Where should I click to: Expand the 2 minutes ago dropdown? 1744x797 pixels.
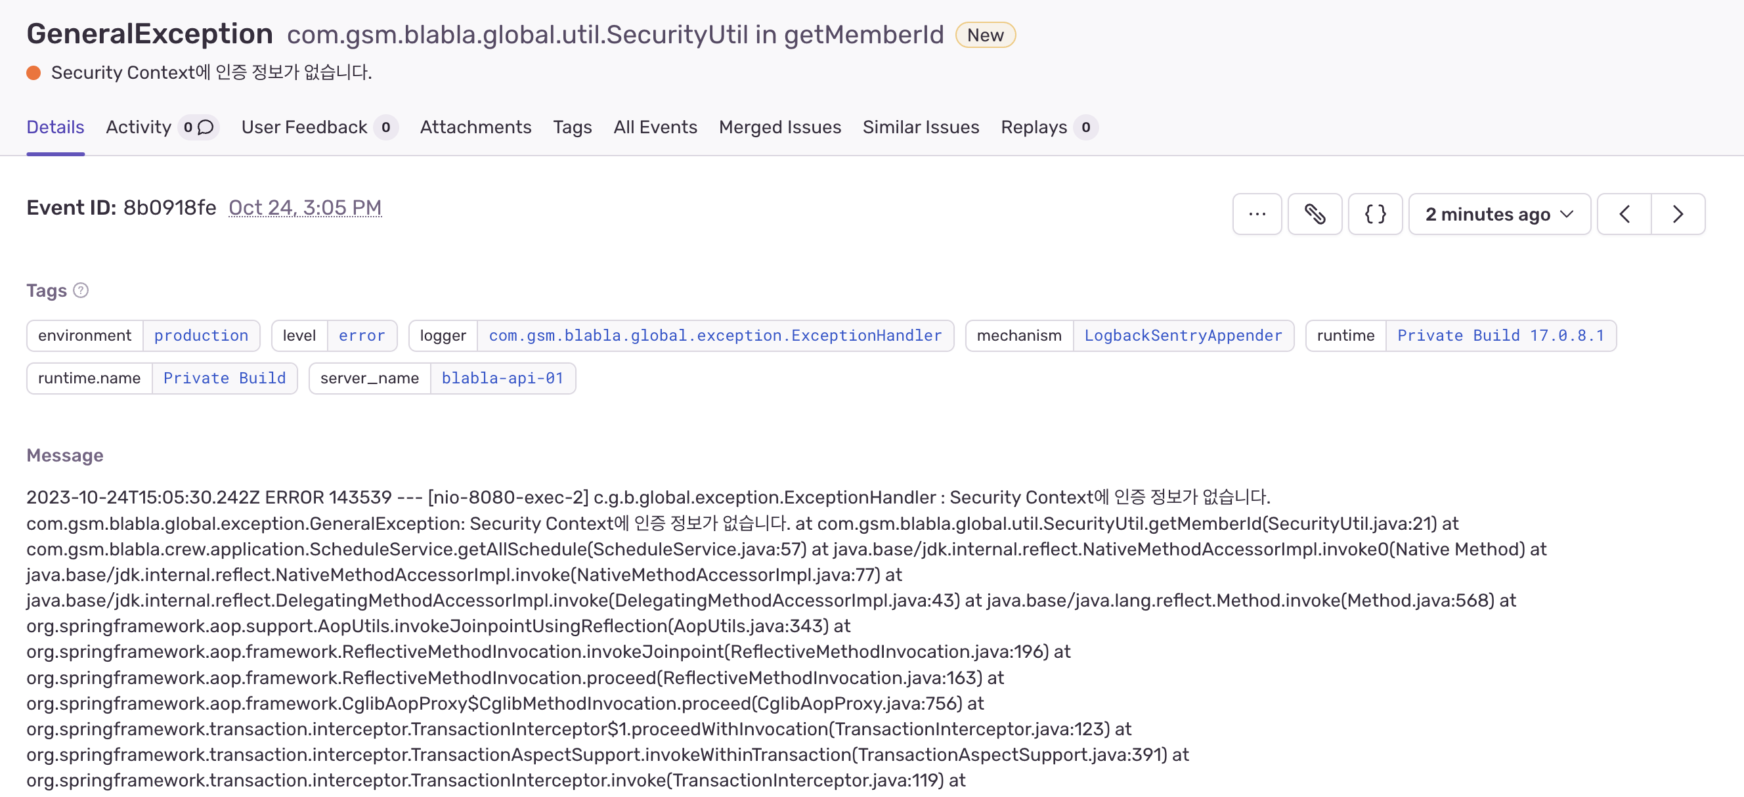(x=1499, y=214)
